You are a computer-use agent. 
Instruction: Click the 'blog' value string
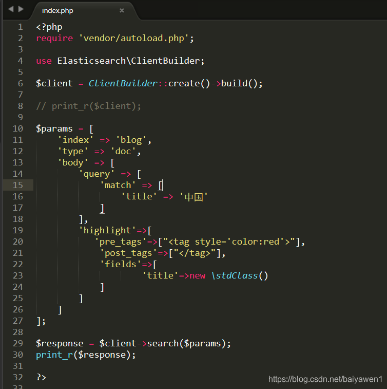[131, 140]
